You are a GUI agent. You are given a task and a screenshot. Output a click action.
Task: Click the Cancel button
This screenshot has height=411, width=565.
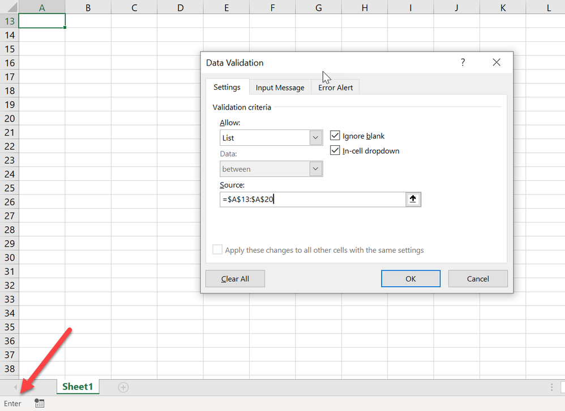(478, 279)
